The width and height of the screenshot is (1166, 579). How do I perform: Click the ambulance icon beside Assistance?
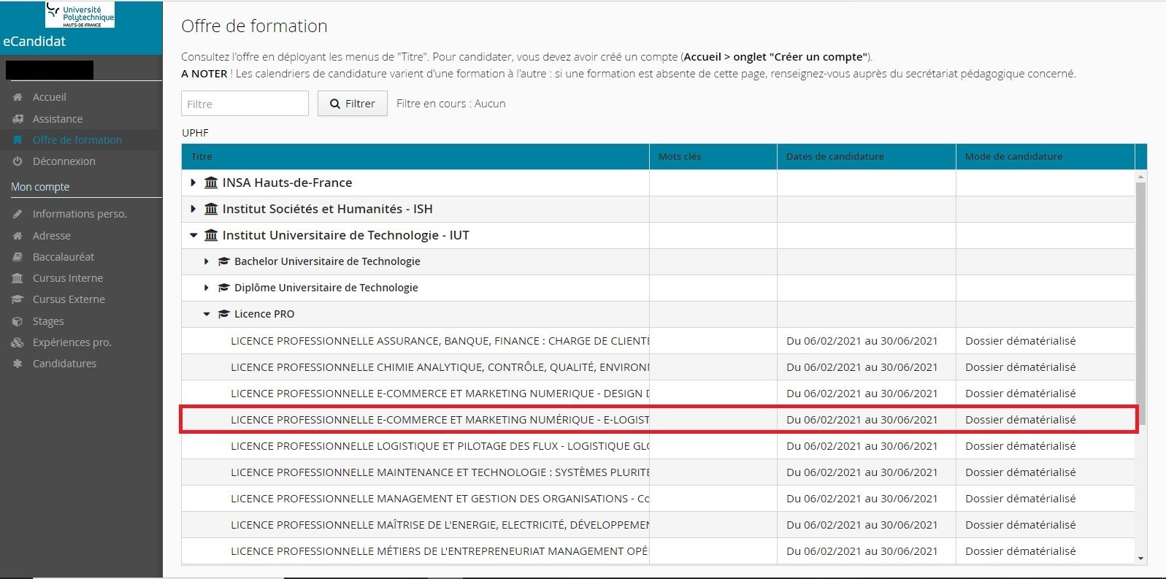click(x=18, y=119)
